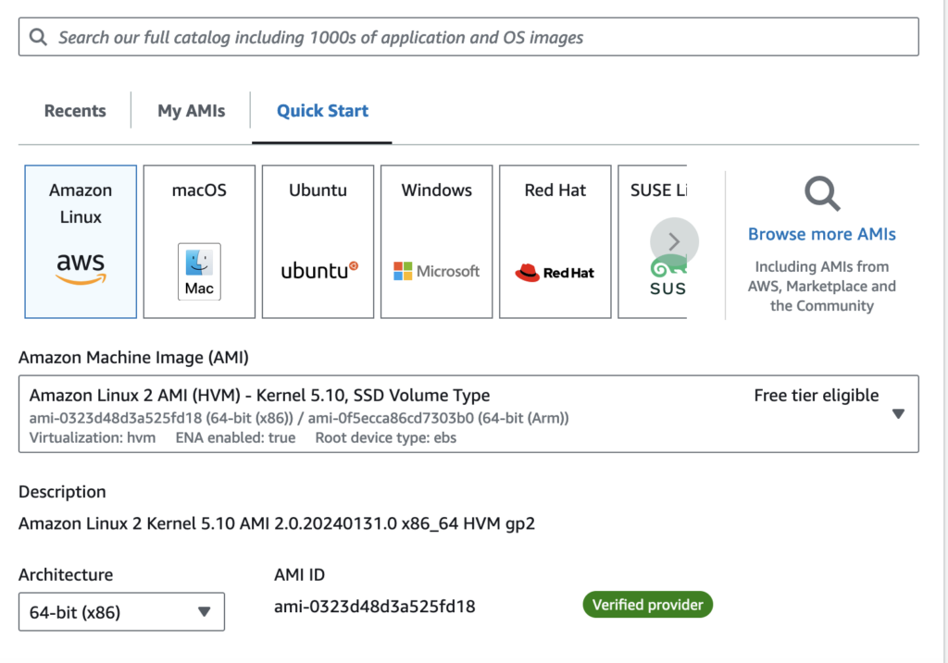This screenshot has height=663, width=948.
Task: Click the magnifier icon above Browse more AMIs
Action: pyautogui.click(x=821, y=194)
